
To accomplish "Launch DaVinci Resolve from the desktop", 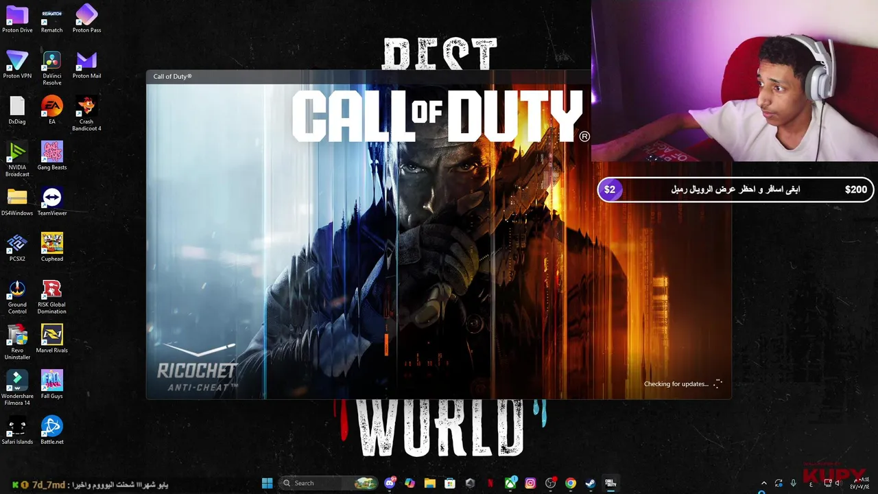I will click(x=51, y=67).
